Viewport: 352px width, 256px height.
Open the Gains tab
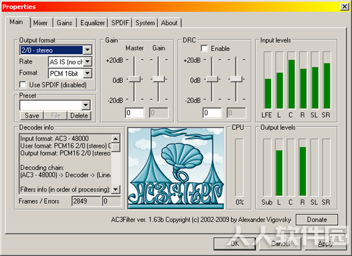click(65, 23)
